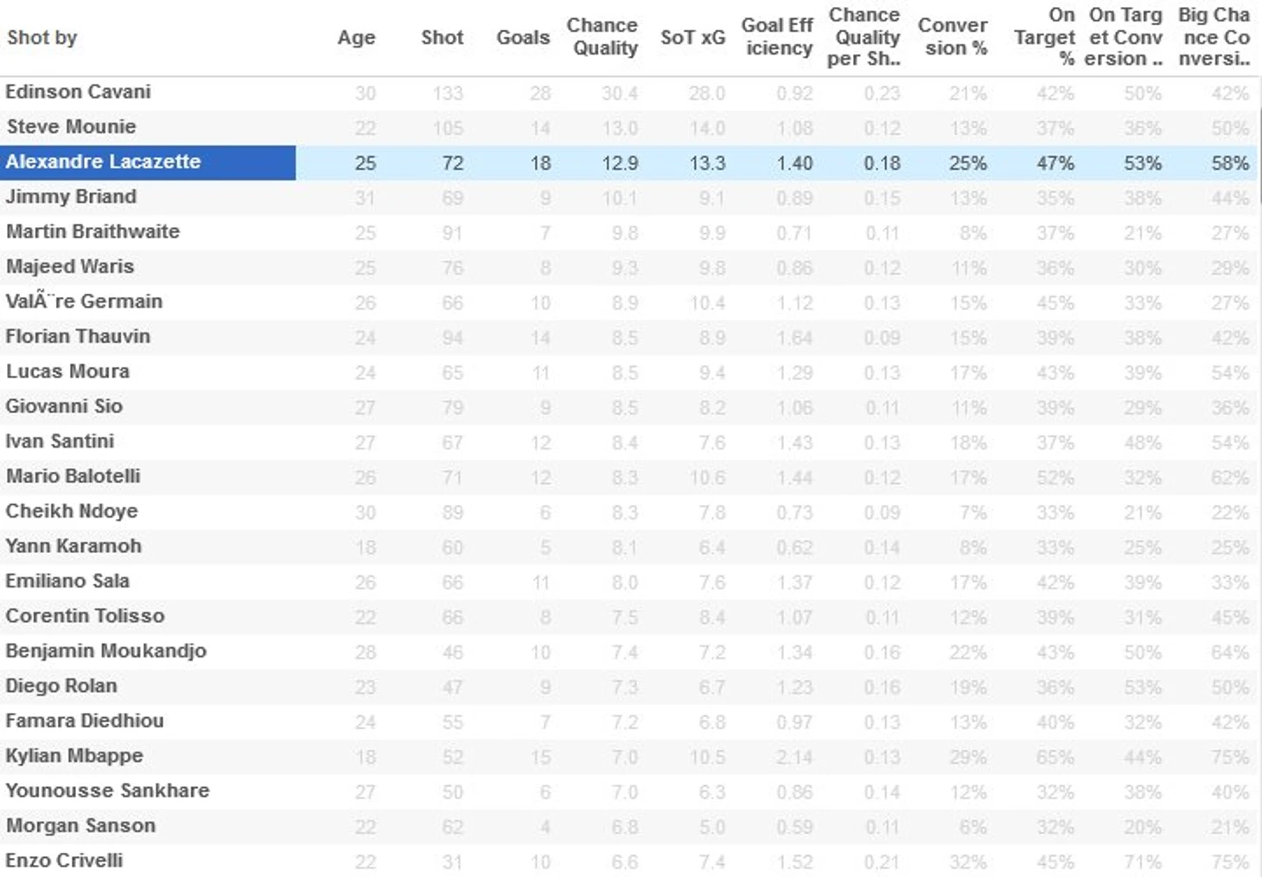The image size is (1262, 877).
Task: Sort by the Age column header
Action: [x=356, y=38]
